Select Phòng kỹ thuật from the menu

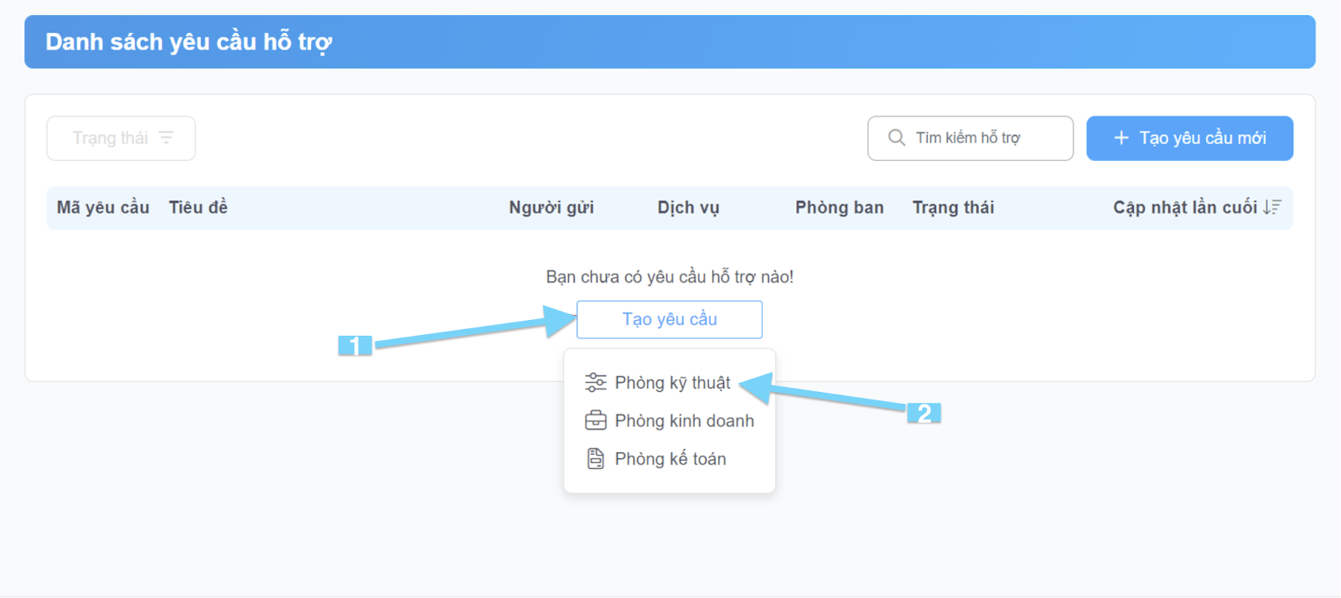(x=670, y=383)
